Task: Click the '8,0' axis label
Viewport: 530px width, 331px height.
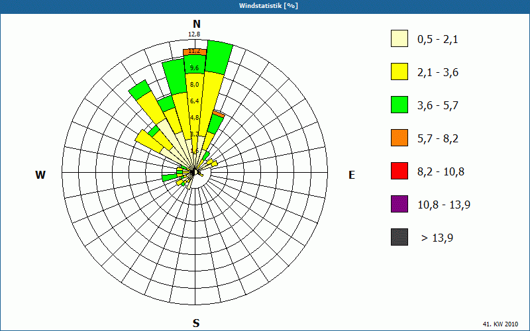Action: (x=194, y=85)
